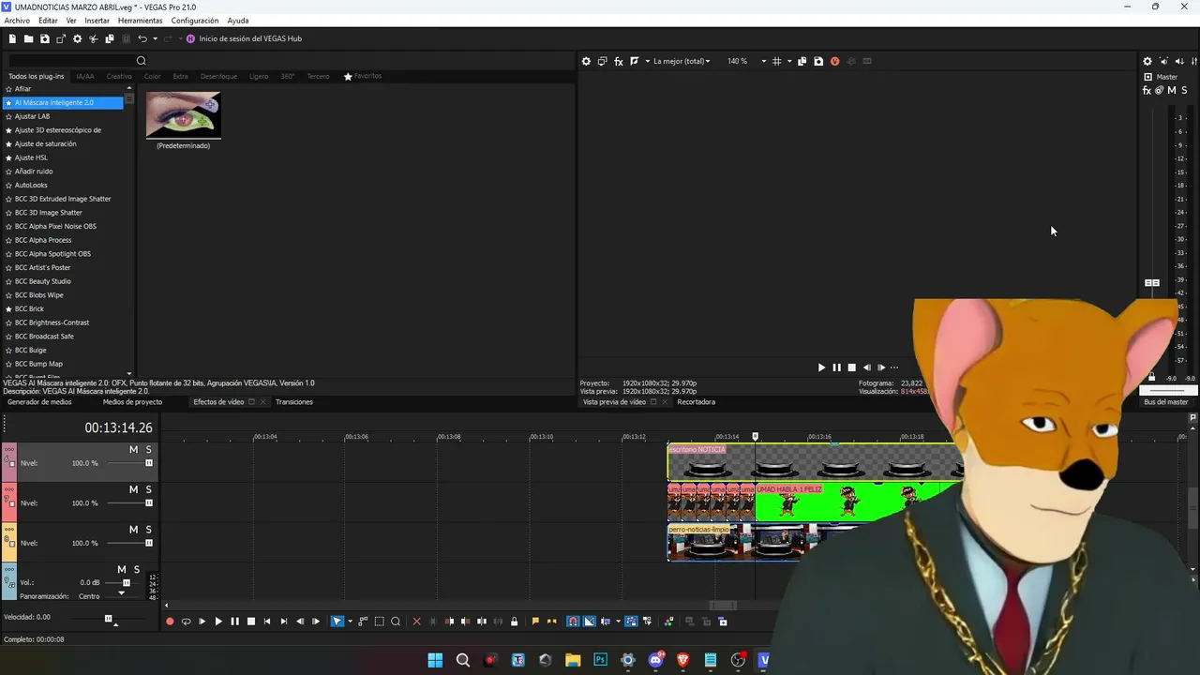Open the Recortadora tab
Image resolution: width=1200 pixels, height=675 pixels.
tap(696, 402)
